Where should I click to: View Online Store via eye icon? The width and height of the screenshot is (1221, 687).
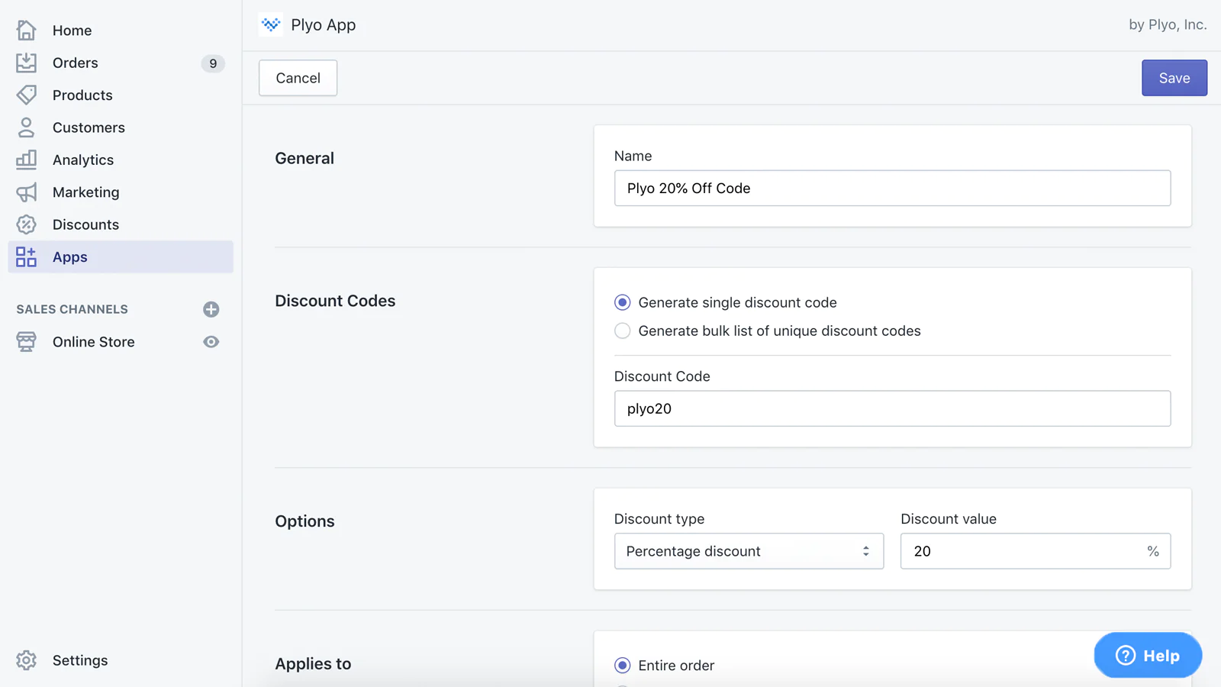click(x=211, y=342)
